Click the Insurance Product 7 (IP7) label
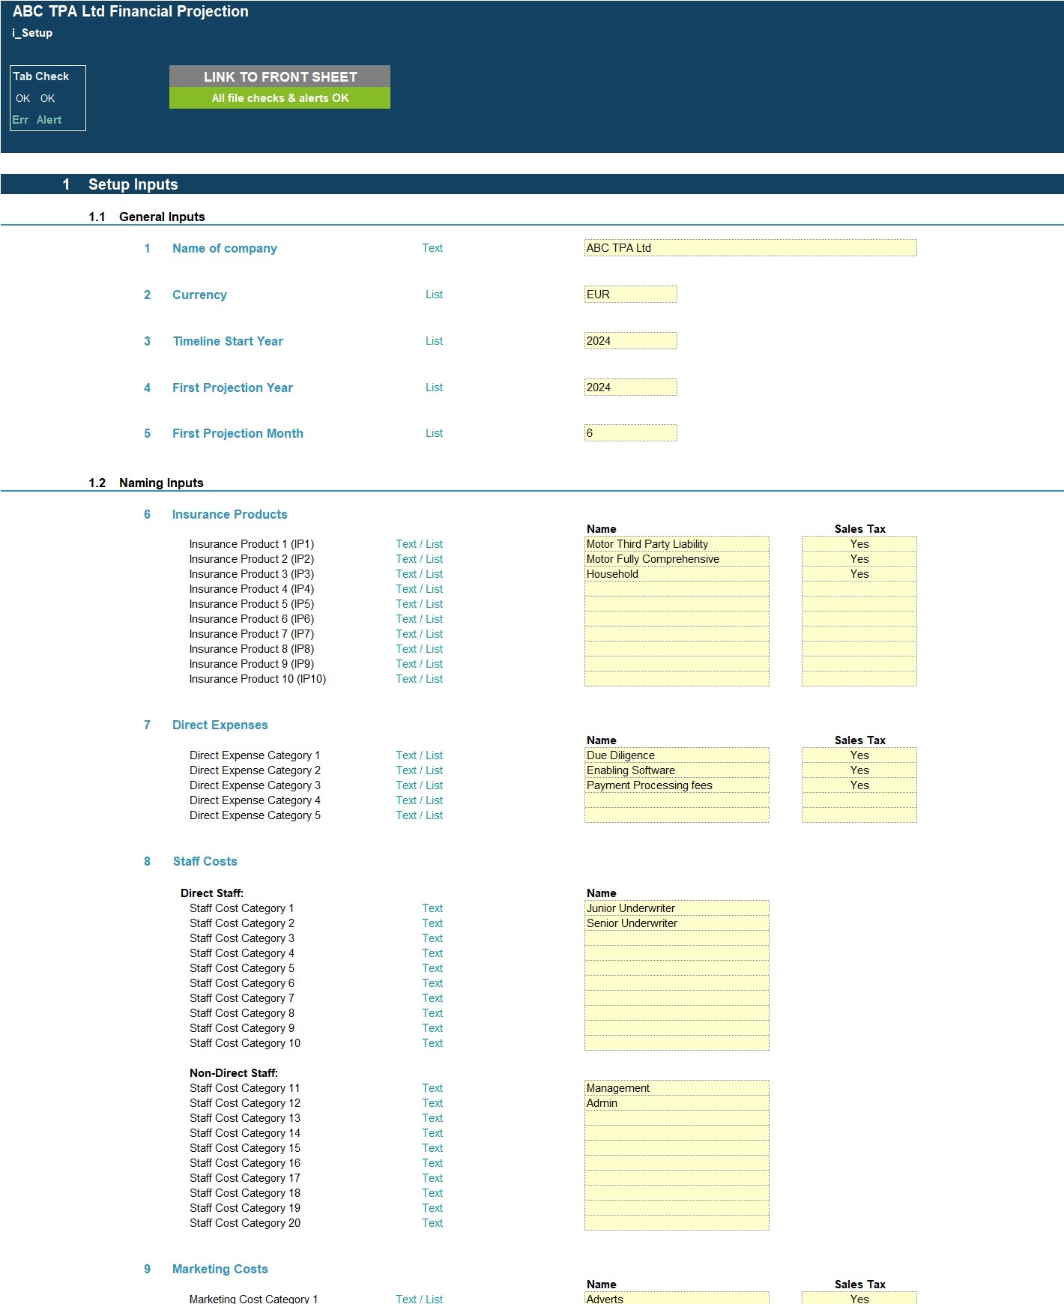The image size is (1064, 1304). [251, 634]
